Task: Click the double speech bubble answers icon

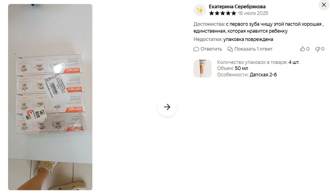Action: (x=230, y=49)
